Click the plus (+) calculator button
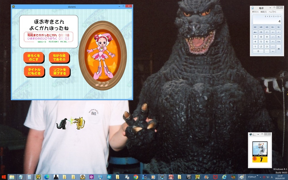288x180 pixels. (273, 51)
